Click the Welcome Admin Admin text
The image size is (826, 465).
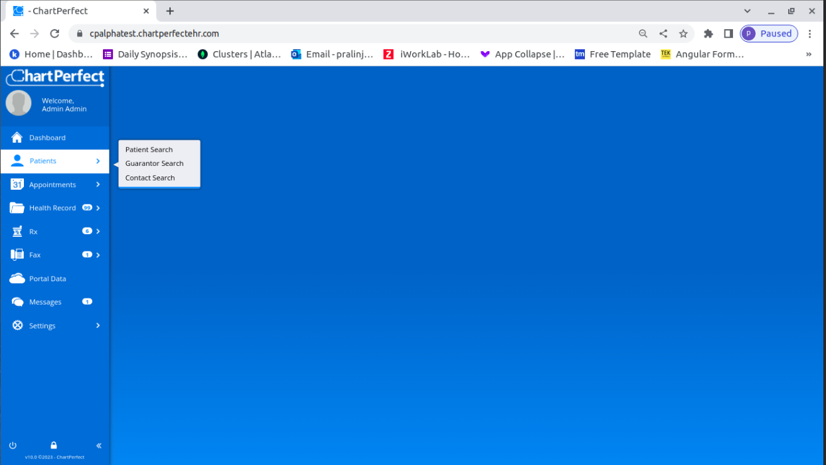[64, 105]
